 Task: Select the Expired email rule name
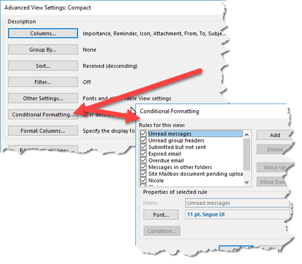pos(165,154)
